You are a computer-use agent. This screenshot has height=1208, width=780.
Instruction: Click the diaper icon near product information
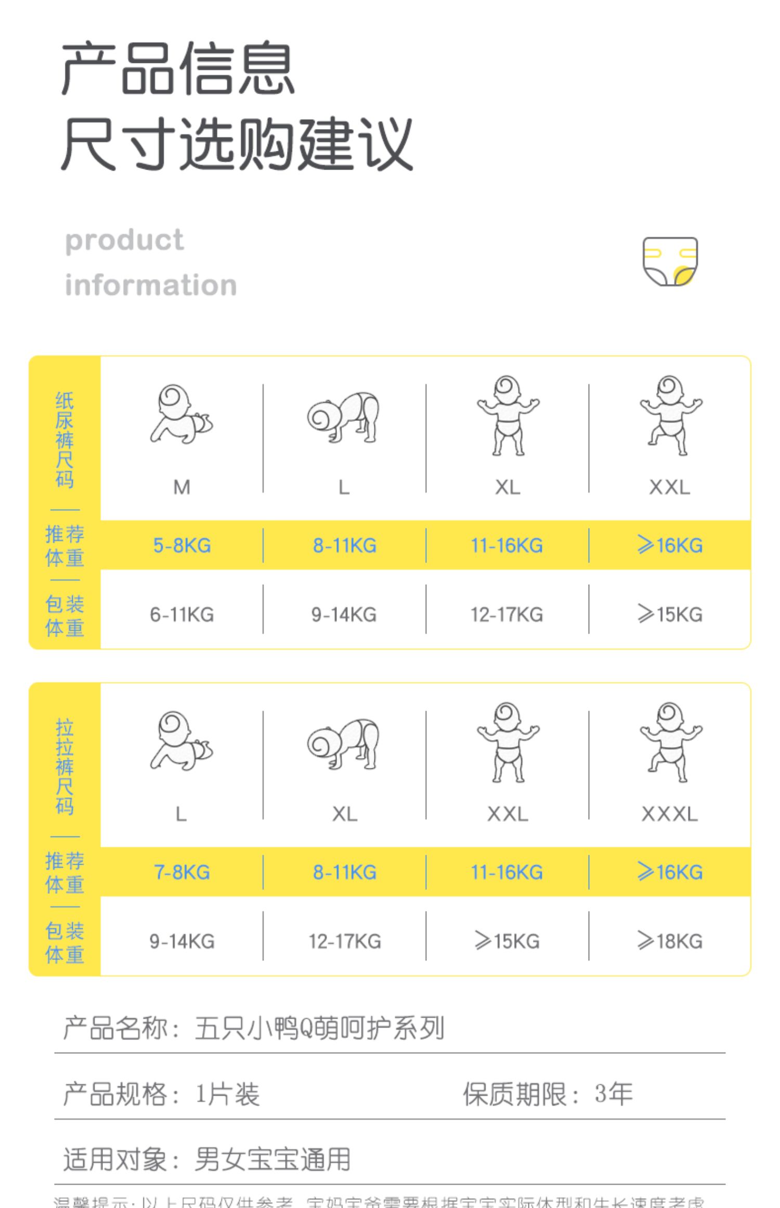(670, 261)
